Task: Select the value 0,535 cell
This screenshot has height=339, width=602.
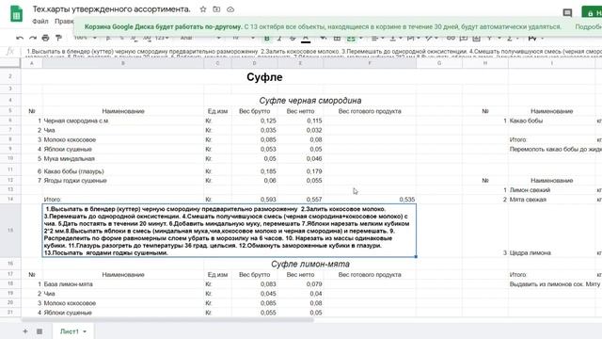Action: click(370, 200)
